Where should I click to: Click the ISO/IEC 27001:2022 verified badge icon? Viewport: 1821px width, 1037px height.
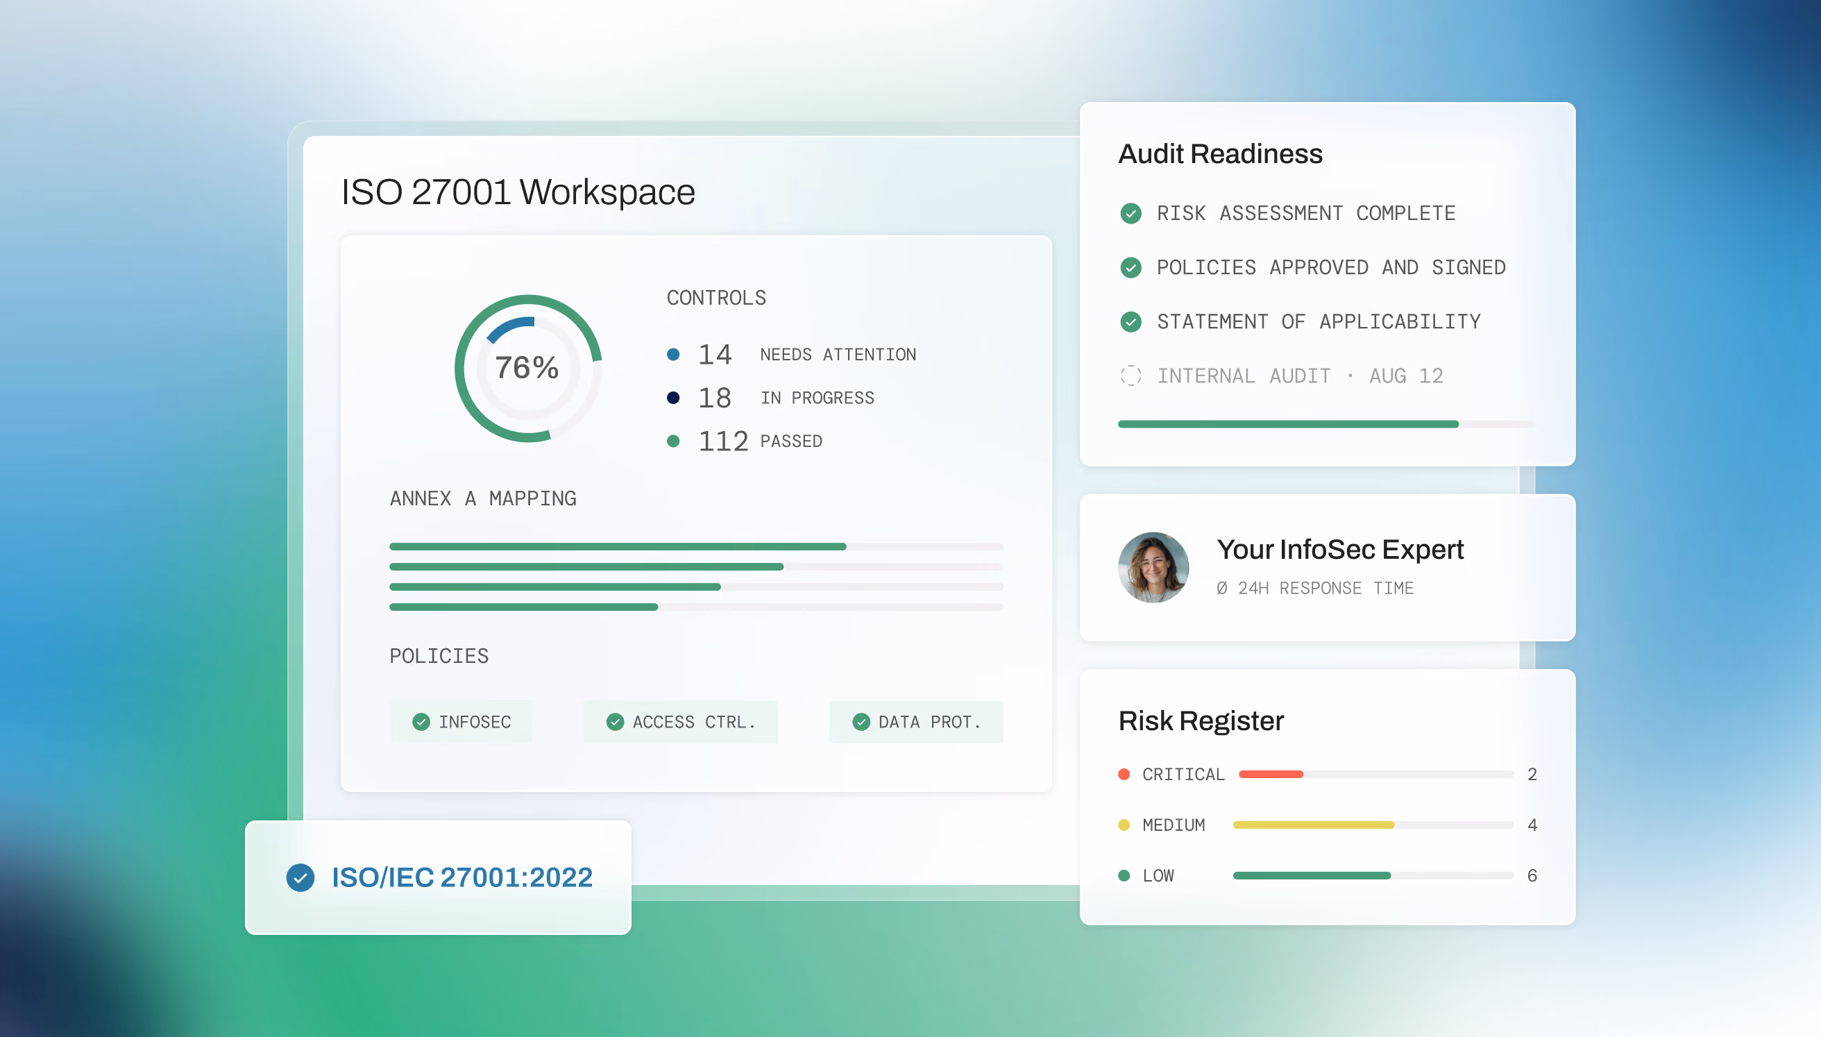click(x=300, y=877)
